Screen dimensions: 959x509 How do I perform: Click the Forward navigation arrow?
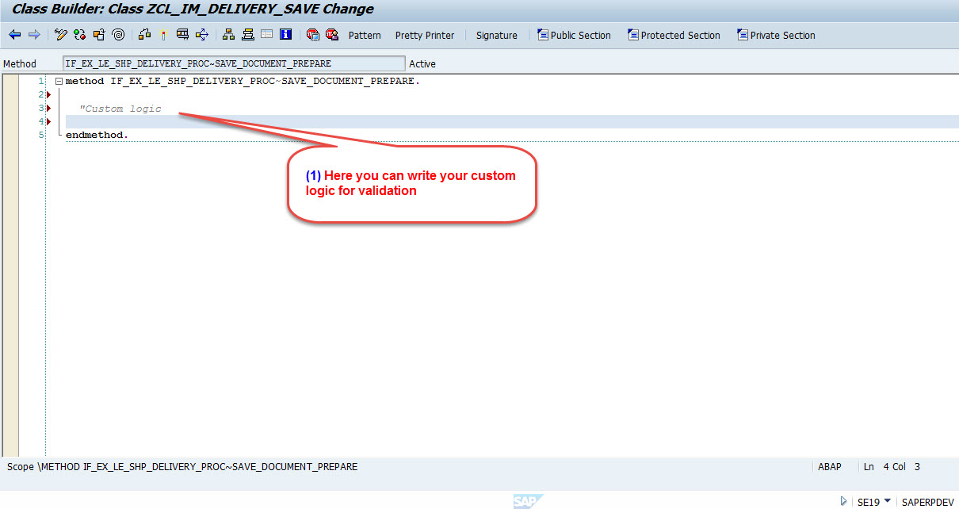point(34,35)
